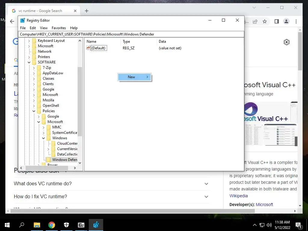Open taskbar search magnifier
The image size is (308, 231).
22,225
